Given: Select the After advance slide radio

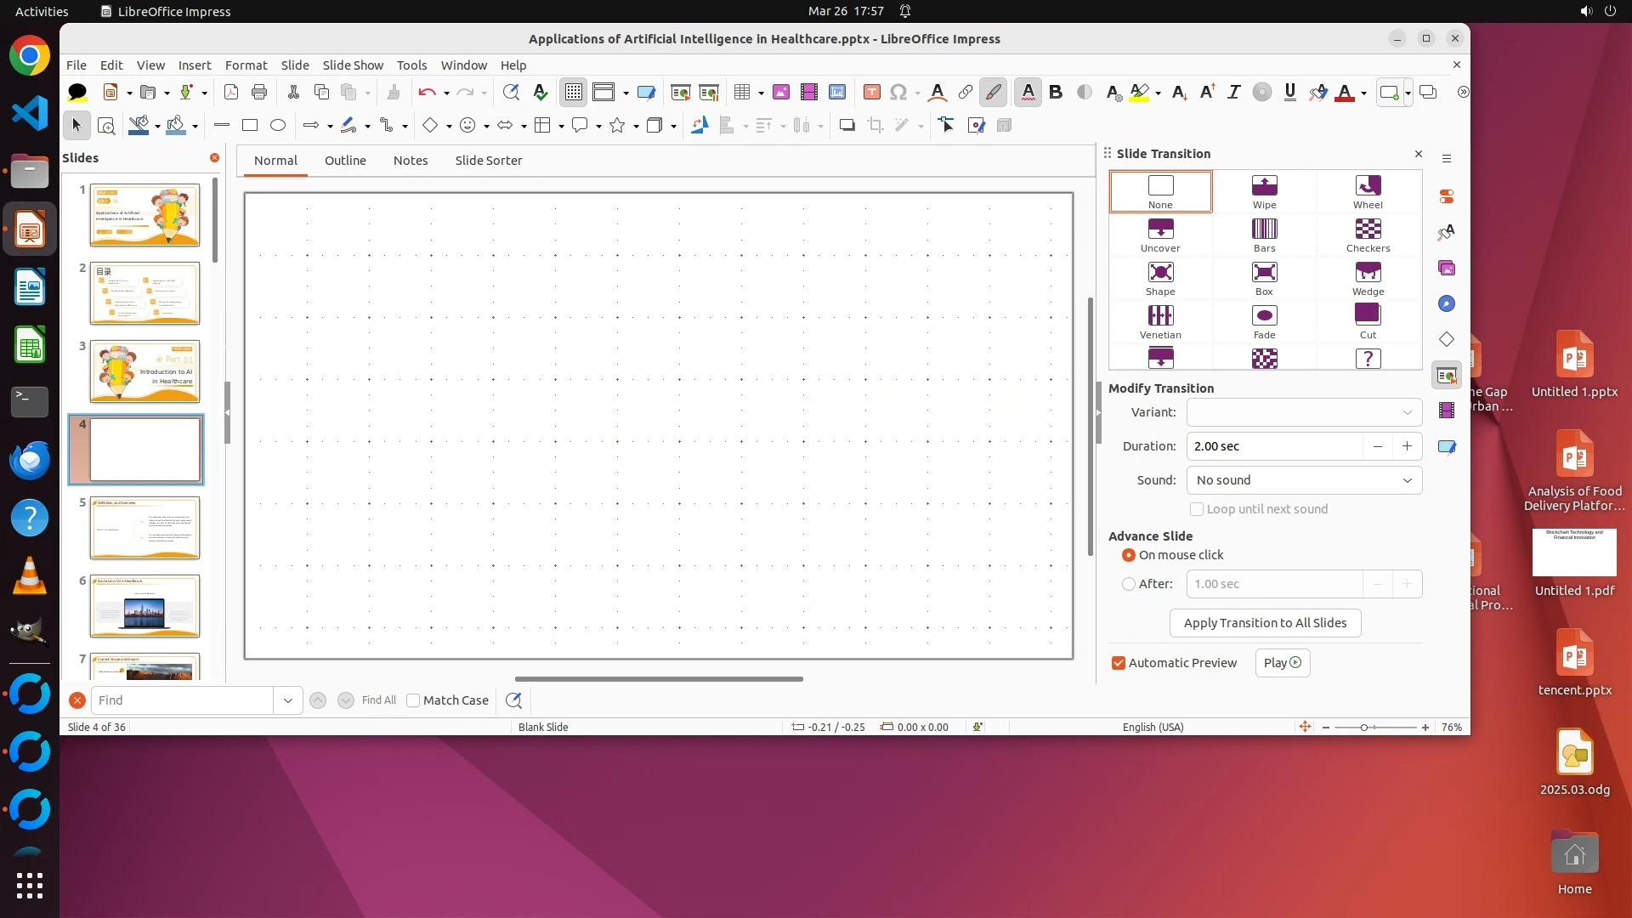Looking at the screenshot, I should pos(1129,584).
